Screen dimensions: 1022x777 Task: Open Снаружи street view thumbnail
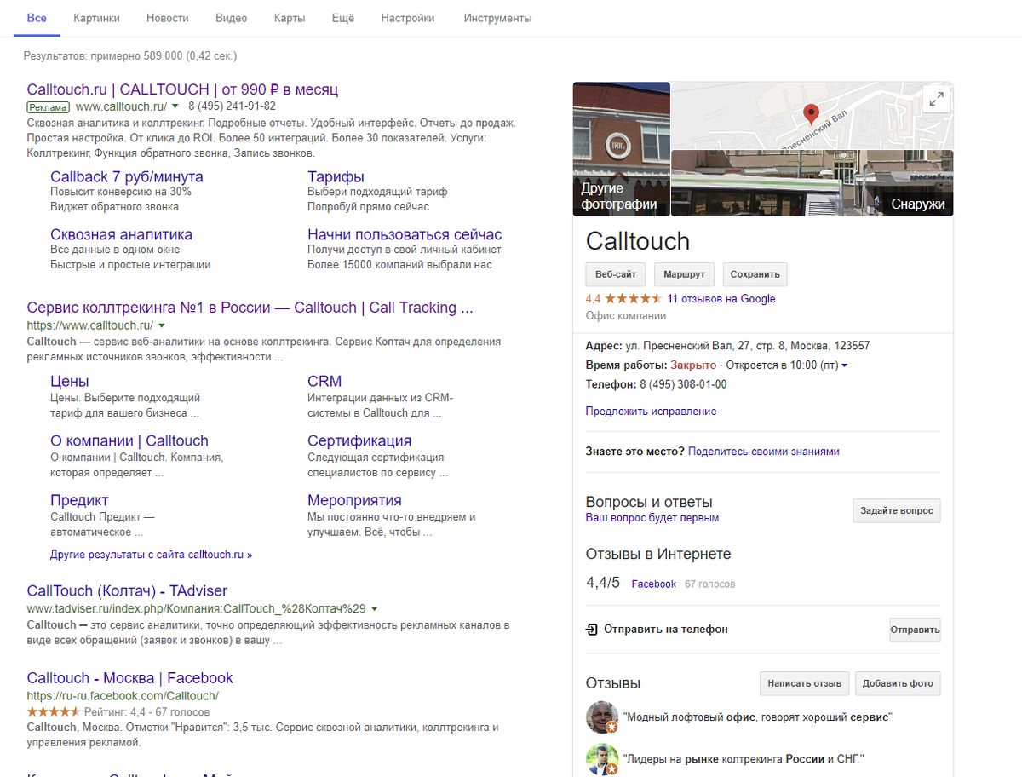(x=812, y=183)
